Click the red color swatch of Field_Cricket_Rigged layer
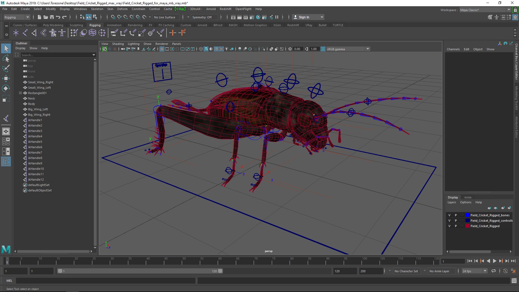This screenshot has width=519, height=292. point(468,226)
